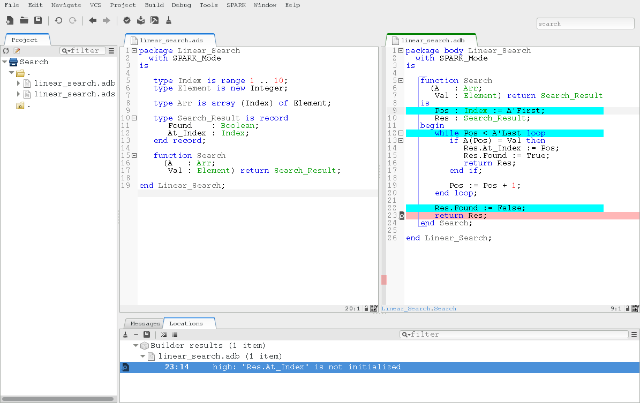This screenshot has width=640, height=403.
Task: Collapse the '.' folder node under Search
Action: (11, 73)
